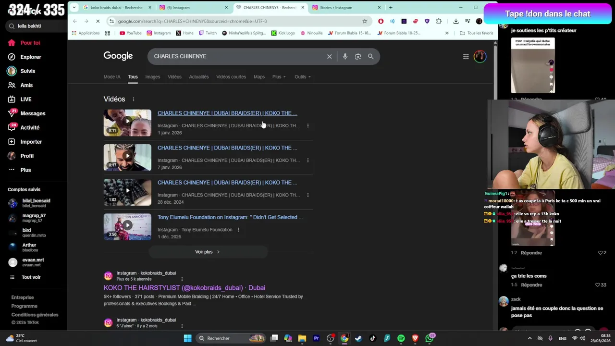
Task: Open Windows Start menu
Action: 187,338
